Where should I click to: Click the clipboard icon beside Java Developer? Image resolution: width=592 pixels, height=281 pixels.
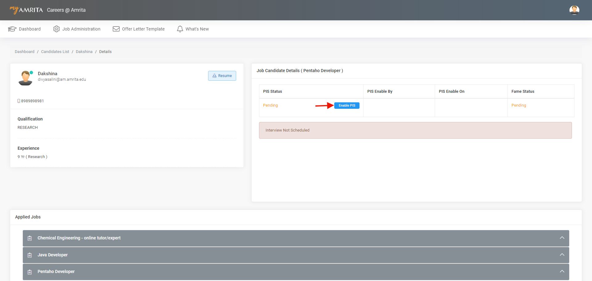(30, 255)
